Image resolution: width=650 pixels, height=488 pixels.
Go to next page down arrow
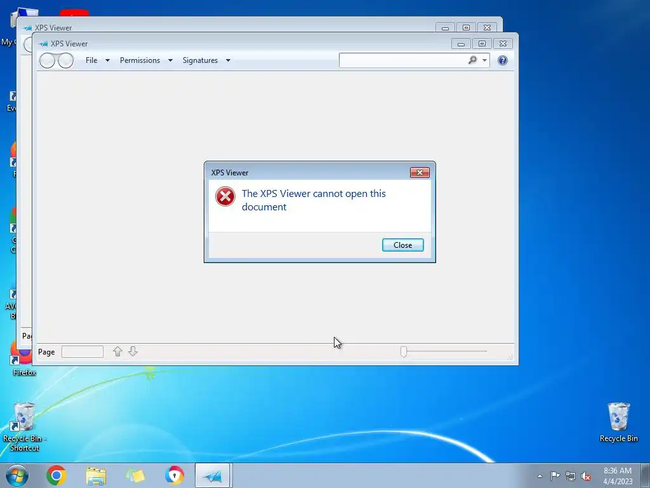[x=133, y=351]
